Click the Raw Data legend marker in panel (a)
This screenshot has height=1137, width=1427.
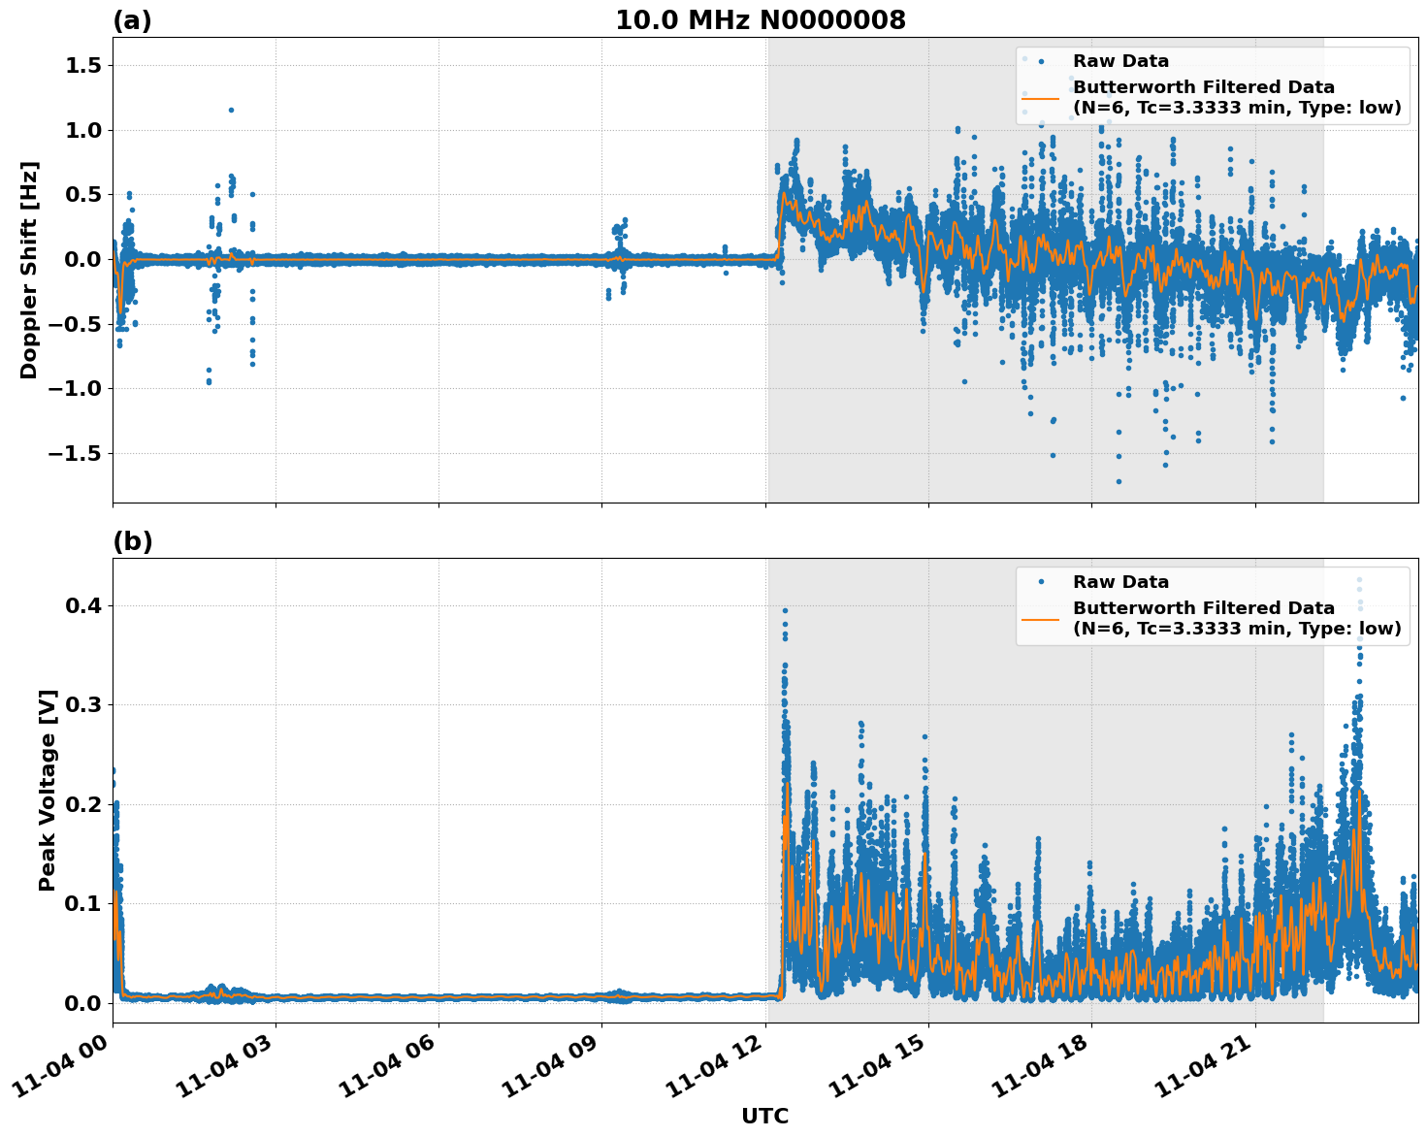click(1041, 58)
